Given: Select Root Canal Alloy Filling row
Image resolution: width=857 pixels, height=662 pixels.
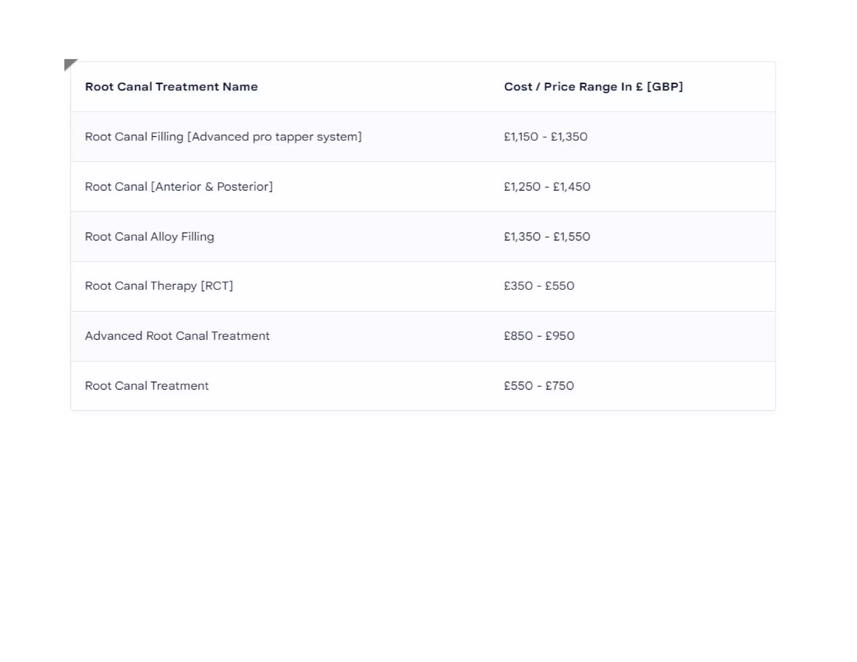Looking at the screenshot, I should coord(149,237).
